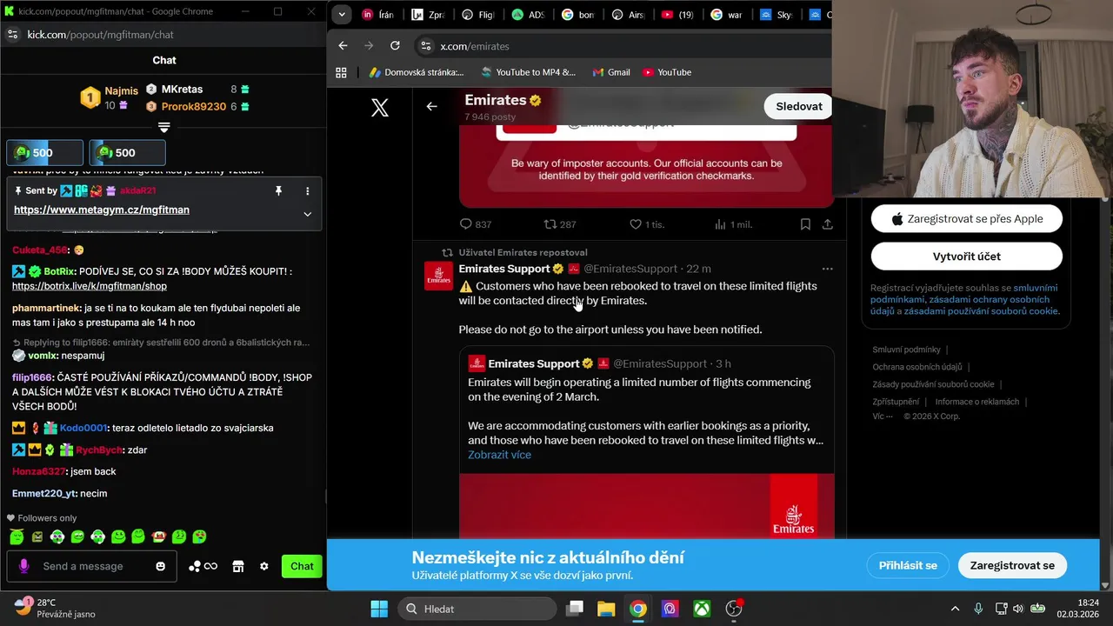The width and height of the screenshot is (1113, 626).
Task: Open File Explorer from taskbar
Action: click(606, 609)
